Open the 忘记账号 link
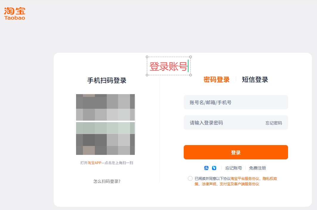The image size is (317, 210). pos(234,168)
